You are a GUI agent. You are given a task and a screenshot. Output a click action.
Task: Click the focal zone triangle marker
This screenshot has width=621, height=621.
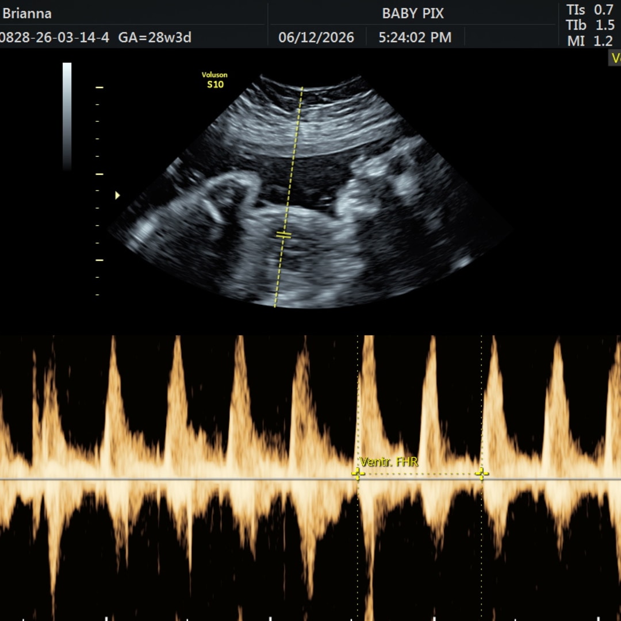tap(117, 195)
